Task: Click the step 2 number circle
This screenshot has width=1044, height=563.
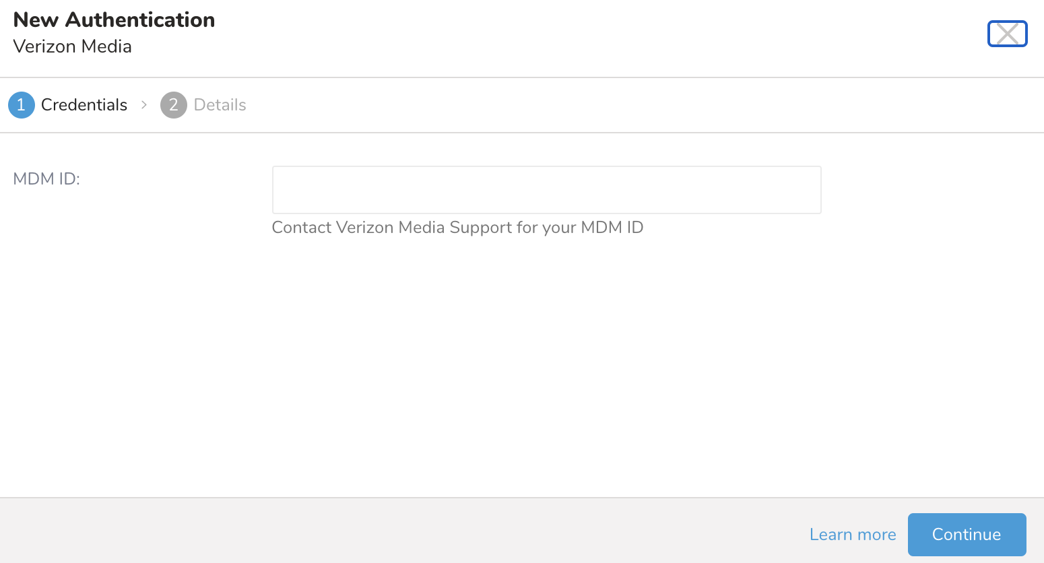Action: click(173, 105)
